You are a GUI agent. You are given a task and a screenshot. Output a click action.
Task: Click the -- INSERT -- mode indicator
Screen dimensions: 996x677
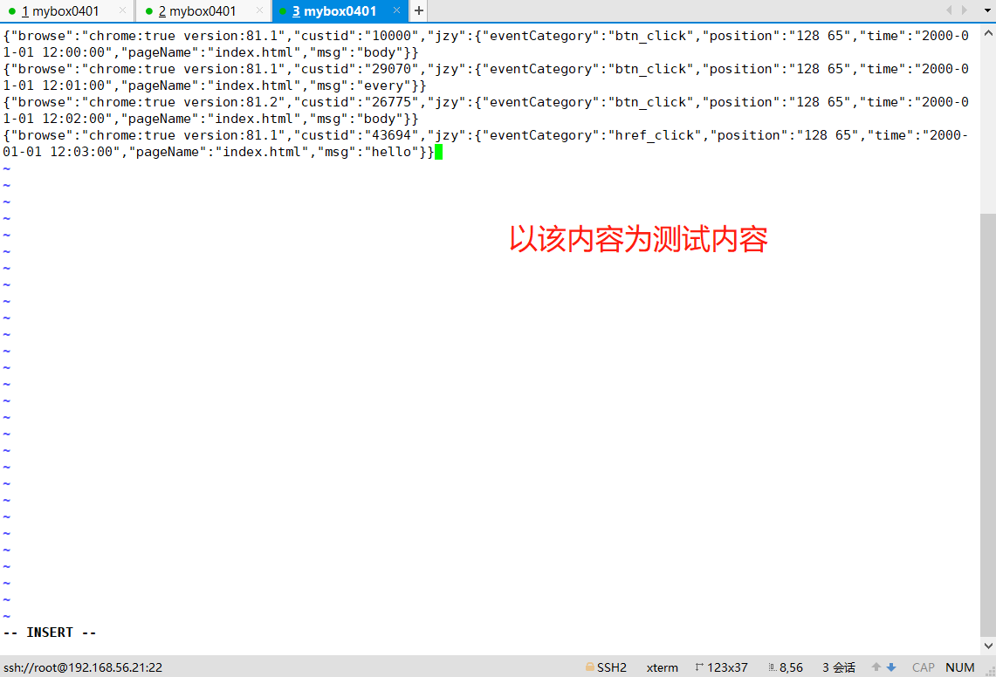(50, 633)
